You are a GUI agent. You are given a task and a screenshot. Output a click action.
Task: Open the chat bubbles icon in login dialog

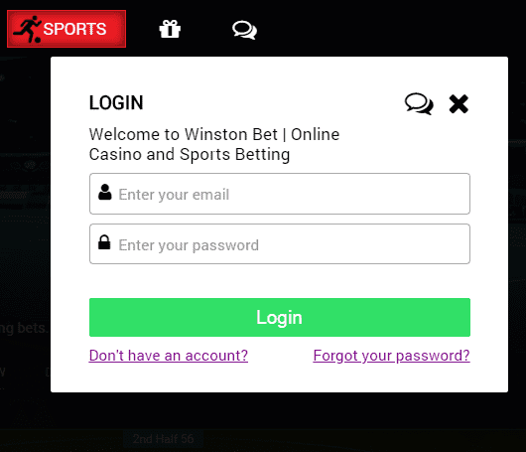419,103
